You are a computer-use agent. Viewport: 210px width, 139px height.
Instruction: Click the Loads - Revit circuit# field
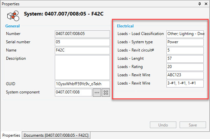pos(185,51)
